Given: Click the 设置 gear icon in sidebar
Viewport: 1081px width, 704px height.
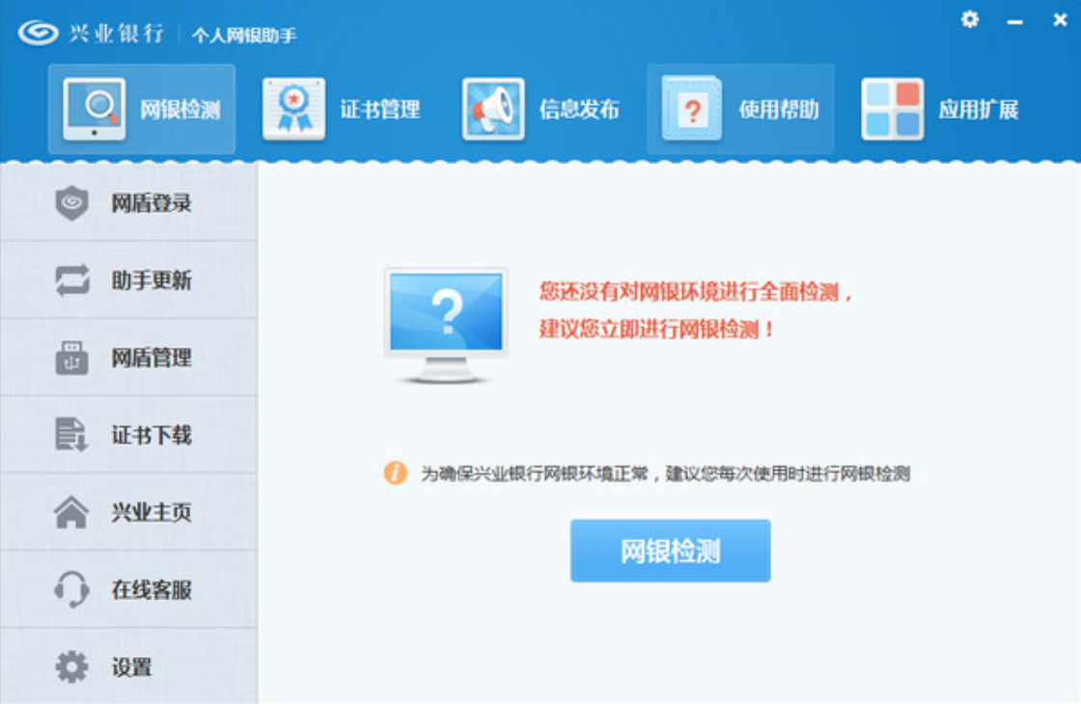Looking at the screenshot, I should [71, 666].
